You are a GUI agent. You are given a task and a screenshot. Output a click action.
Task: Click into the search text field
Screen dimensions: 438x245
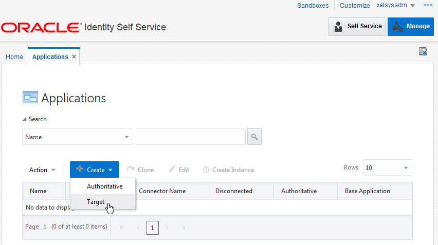pos(190,137)
